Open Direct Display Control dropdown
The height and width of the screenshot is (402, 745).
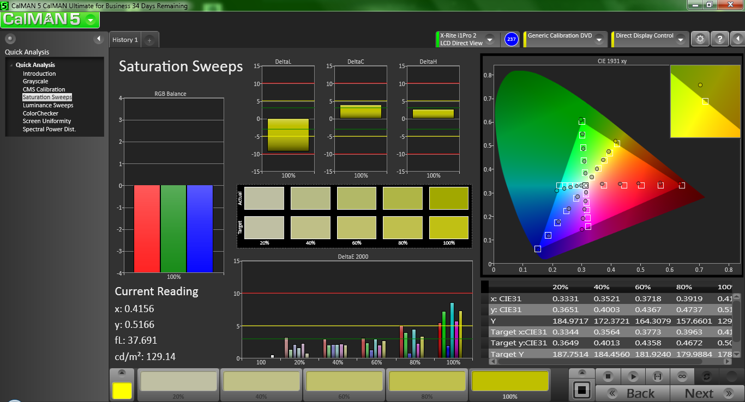[680, 39]
